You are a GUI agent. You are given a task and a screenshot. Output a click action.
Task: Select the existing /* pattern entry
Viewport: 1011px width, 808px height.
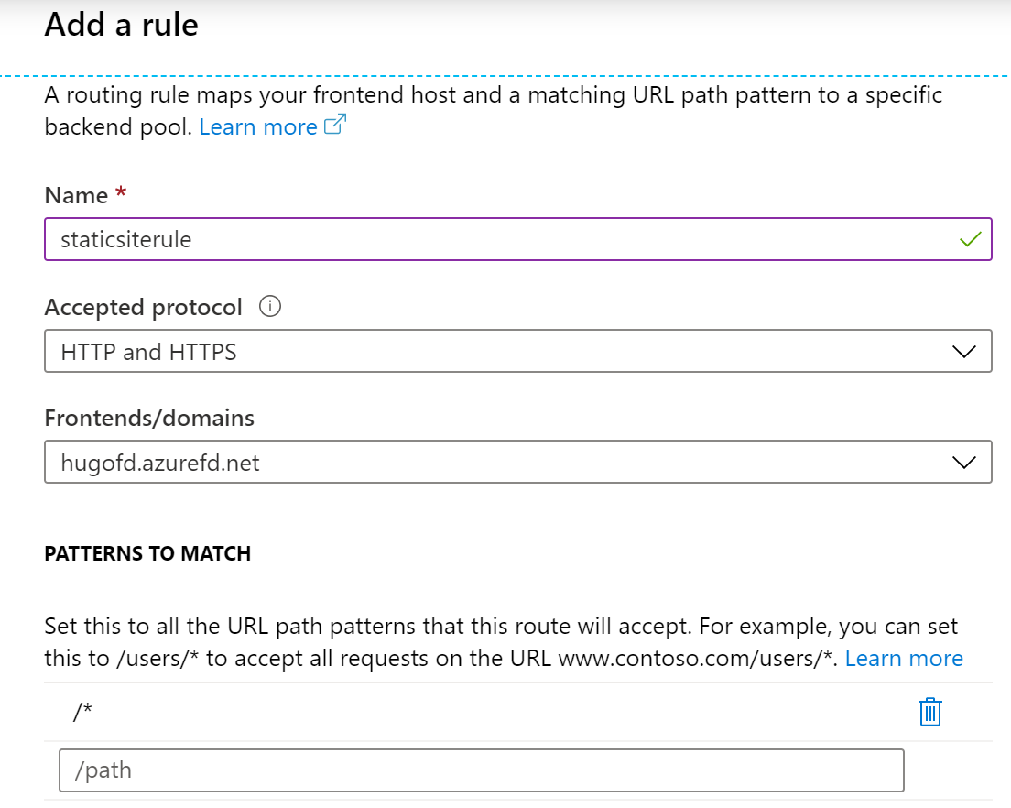click(83, 712)
